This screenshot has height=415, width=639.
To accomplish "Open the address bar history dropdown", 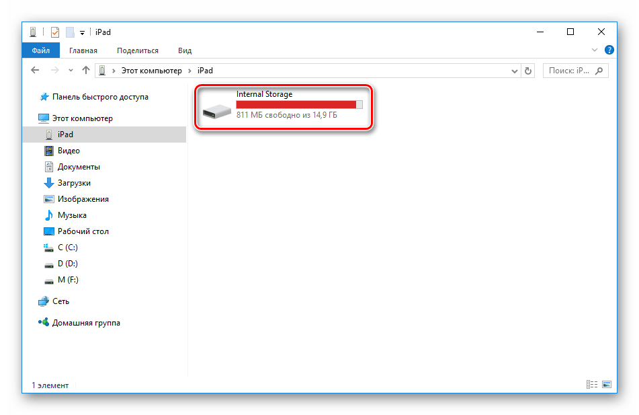I will pos(515,71).
